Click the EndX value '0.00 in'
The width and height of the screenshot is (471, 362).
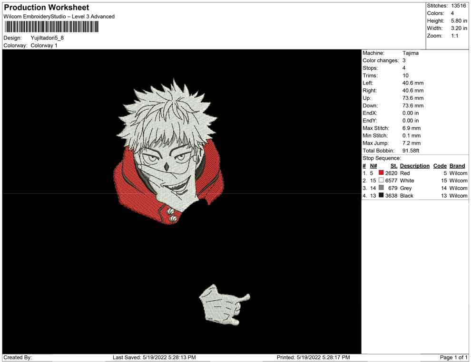411,113
